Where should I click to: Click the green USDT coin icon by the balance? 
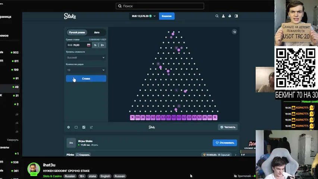(151, 16)
